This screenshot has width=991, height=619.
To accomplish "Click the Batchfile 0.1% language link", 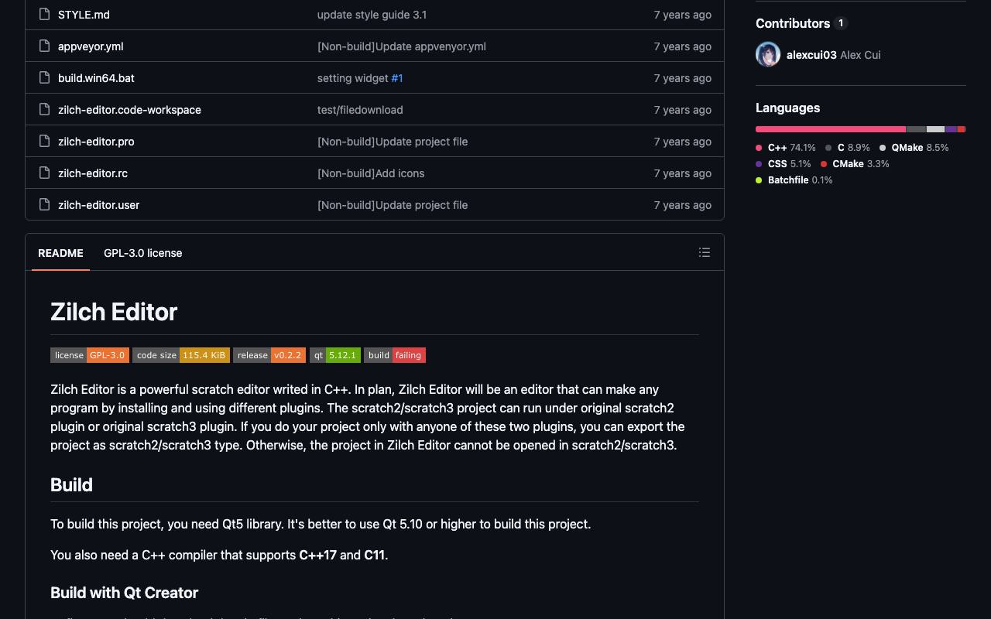I will pos(794,180).
